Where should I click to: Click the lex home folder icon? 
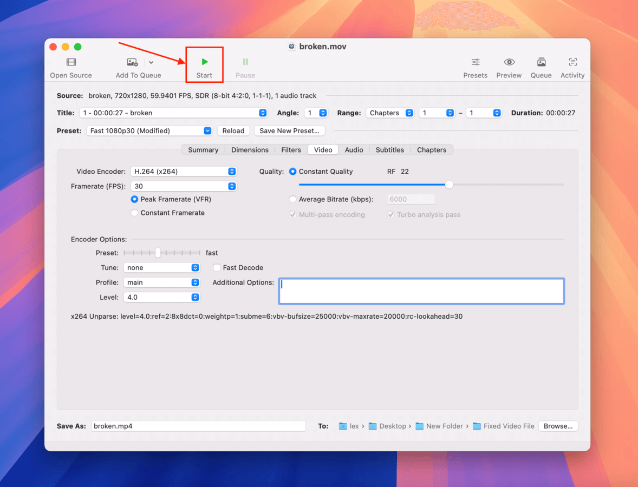[343, 426]
